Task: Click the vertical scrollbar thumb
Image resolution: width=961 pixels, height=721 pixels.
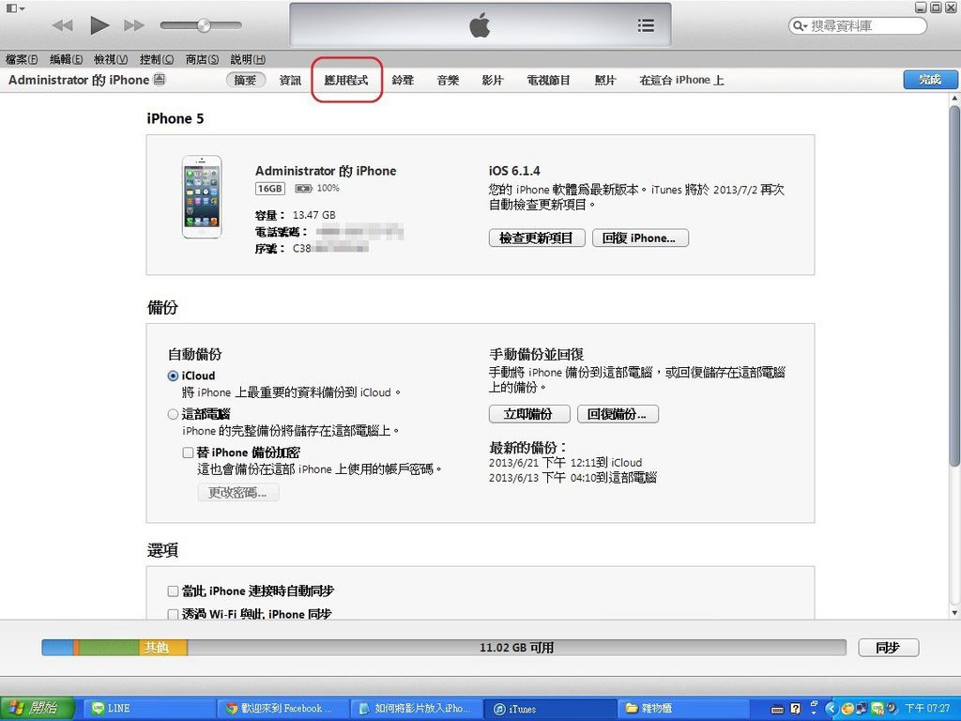Action: click(x=954, y=285)
